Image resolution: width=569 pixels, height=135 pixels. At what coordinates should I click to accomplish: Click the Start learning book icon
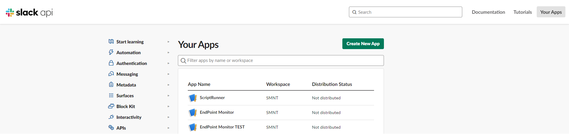(x=111, y=41)
